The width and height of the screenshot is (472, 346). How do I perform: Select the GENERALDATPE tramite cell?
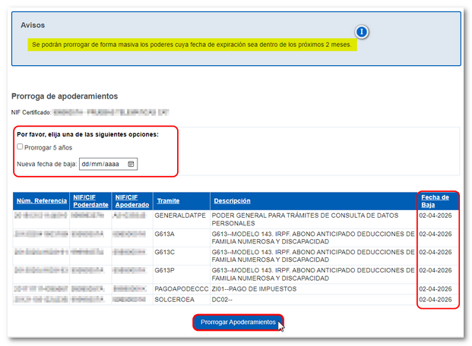click(181, 215)
